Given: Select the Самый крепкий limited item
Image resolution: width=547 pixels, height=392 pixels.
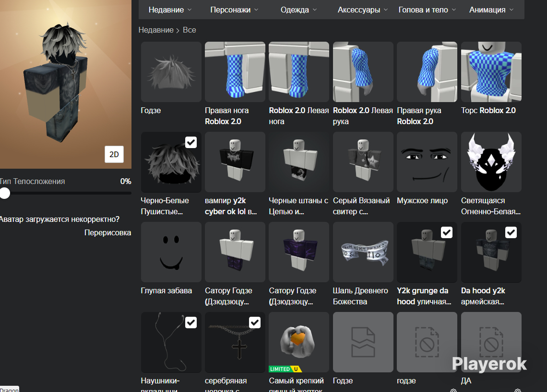Looking at the screenshot, I should click(299, 342).
